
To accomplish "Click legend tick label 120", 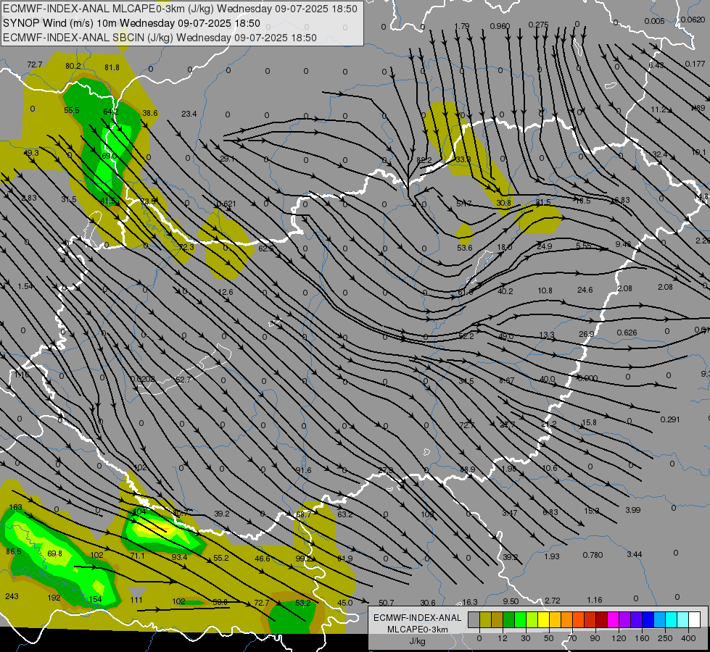I will (619, 638).
